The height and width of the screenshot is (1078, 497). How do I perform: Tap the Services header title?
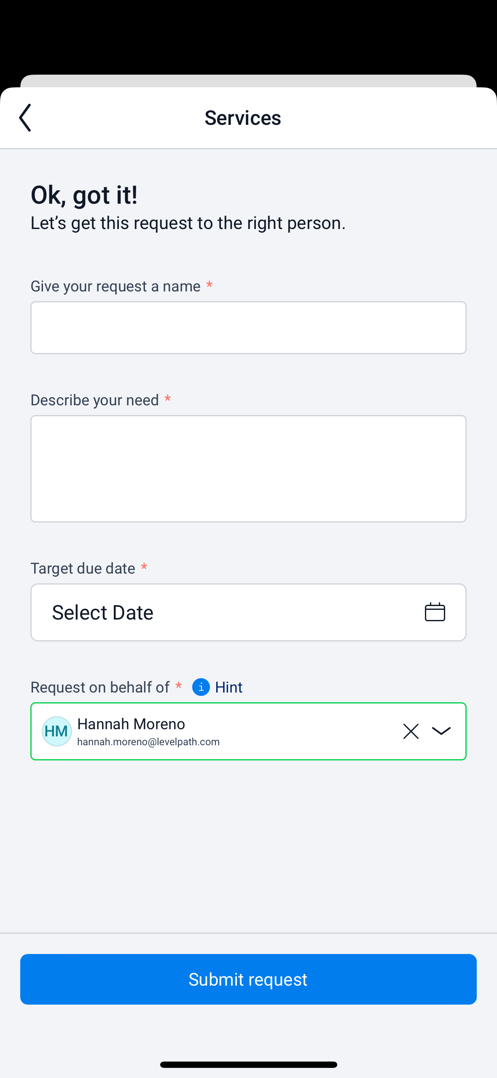[x=243, y=118]
